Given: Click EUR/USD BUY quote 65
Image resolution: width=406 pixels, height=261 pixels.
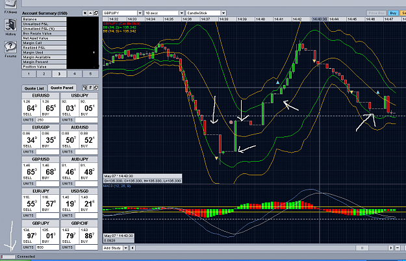Looking at the screenshot, I should pos(50,108).
